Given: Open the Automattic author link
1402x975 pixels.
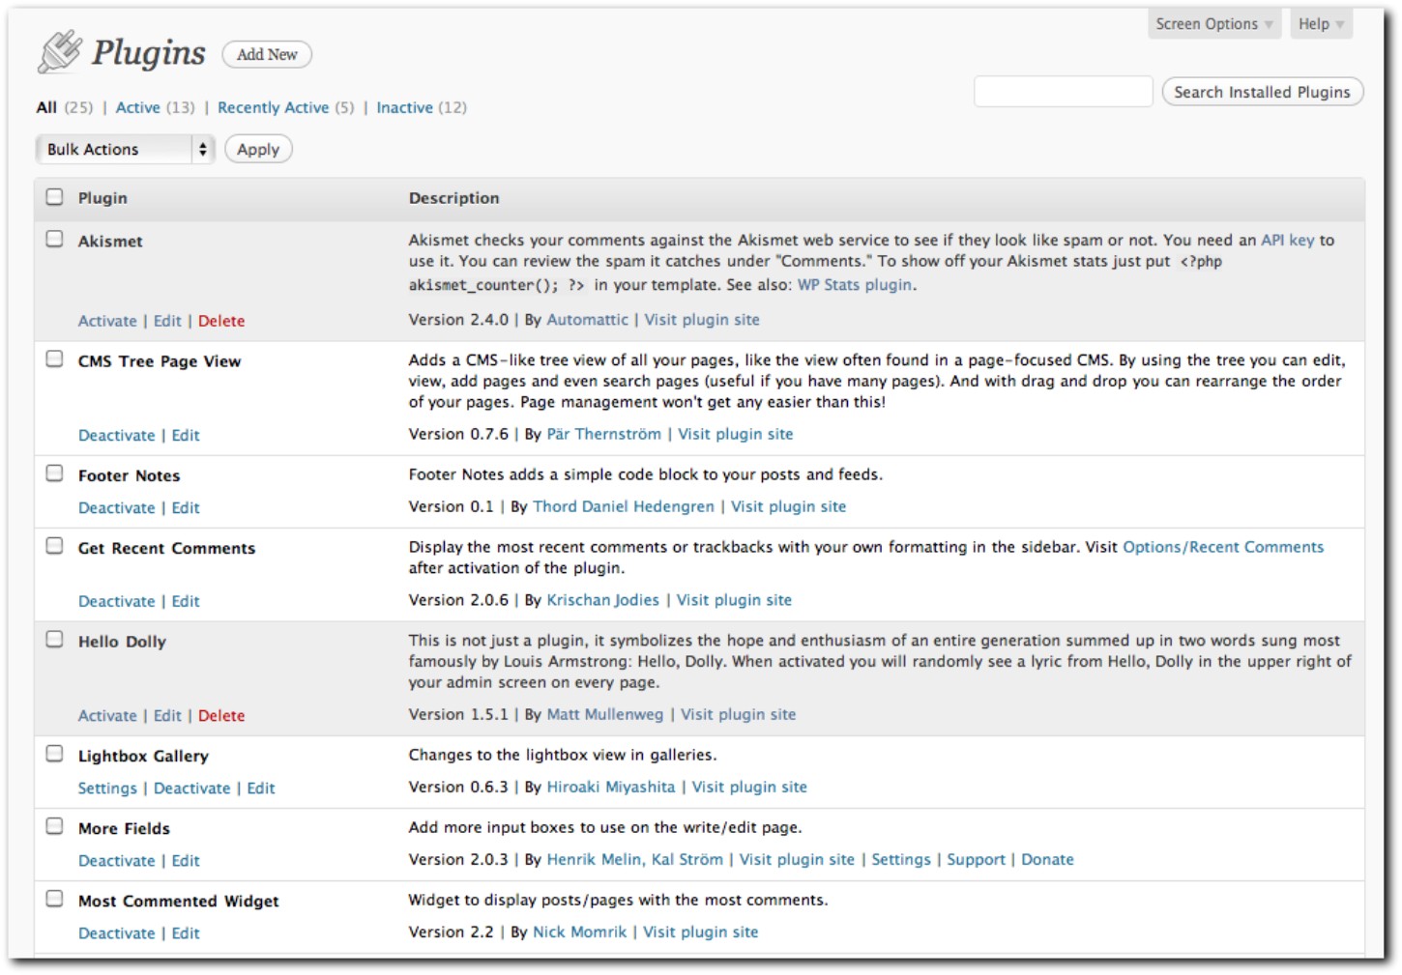Looking at the screenshot, I should click(587, 320).
